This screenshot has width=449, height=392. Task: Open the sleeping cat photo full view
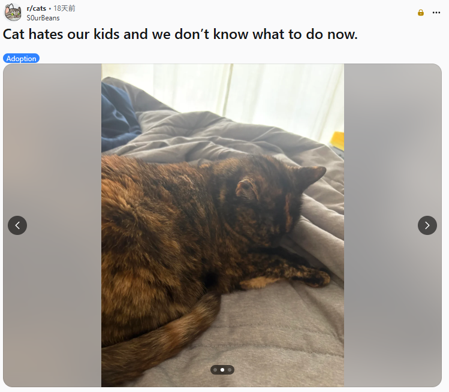pyautogui.click(x=222, y=225)
